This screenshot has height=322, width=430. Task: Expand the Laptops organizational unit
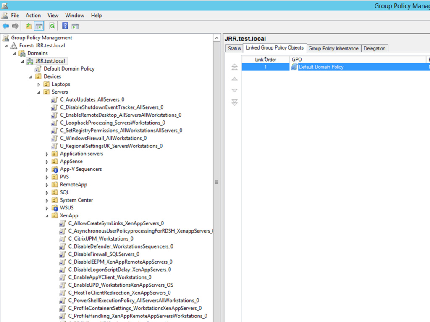(39, 84)
